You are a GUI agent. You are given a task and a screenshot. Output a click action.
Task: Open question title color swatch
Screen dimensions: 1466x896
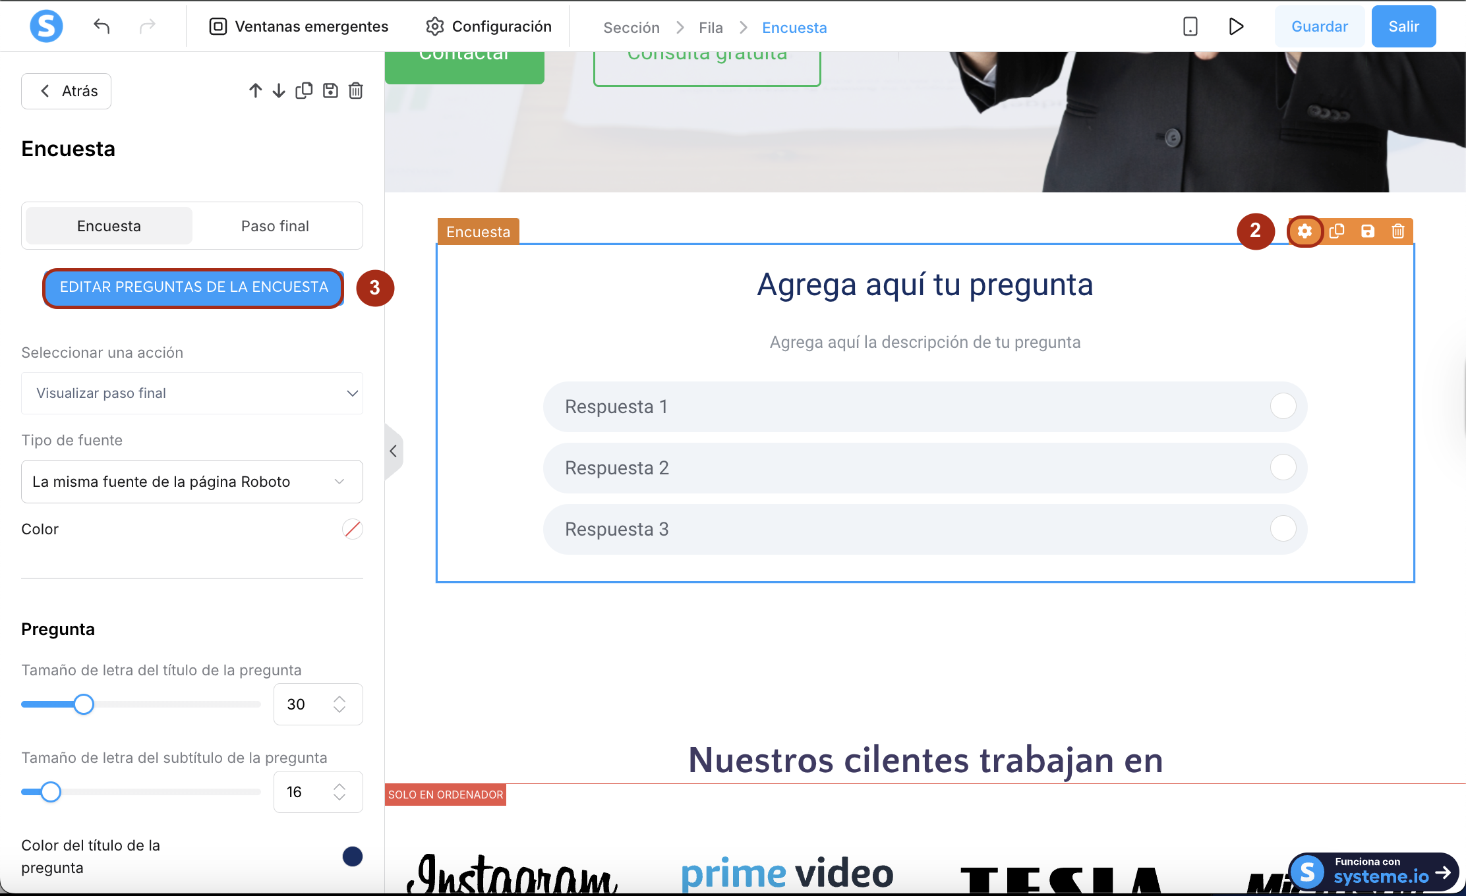pos(353,856)
